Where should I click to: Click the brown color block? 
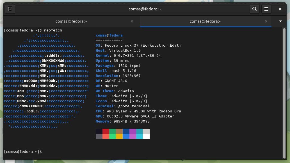[x=119, y=131]
